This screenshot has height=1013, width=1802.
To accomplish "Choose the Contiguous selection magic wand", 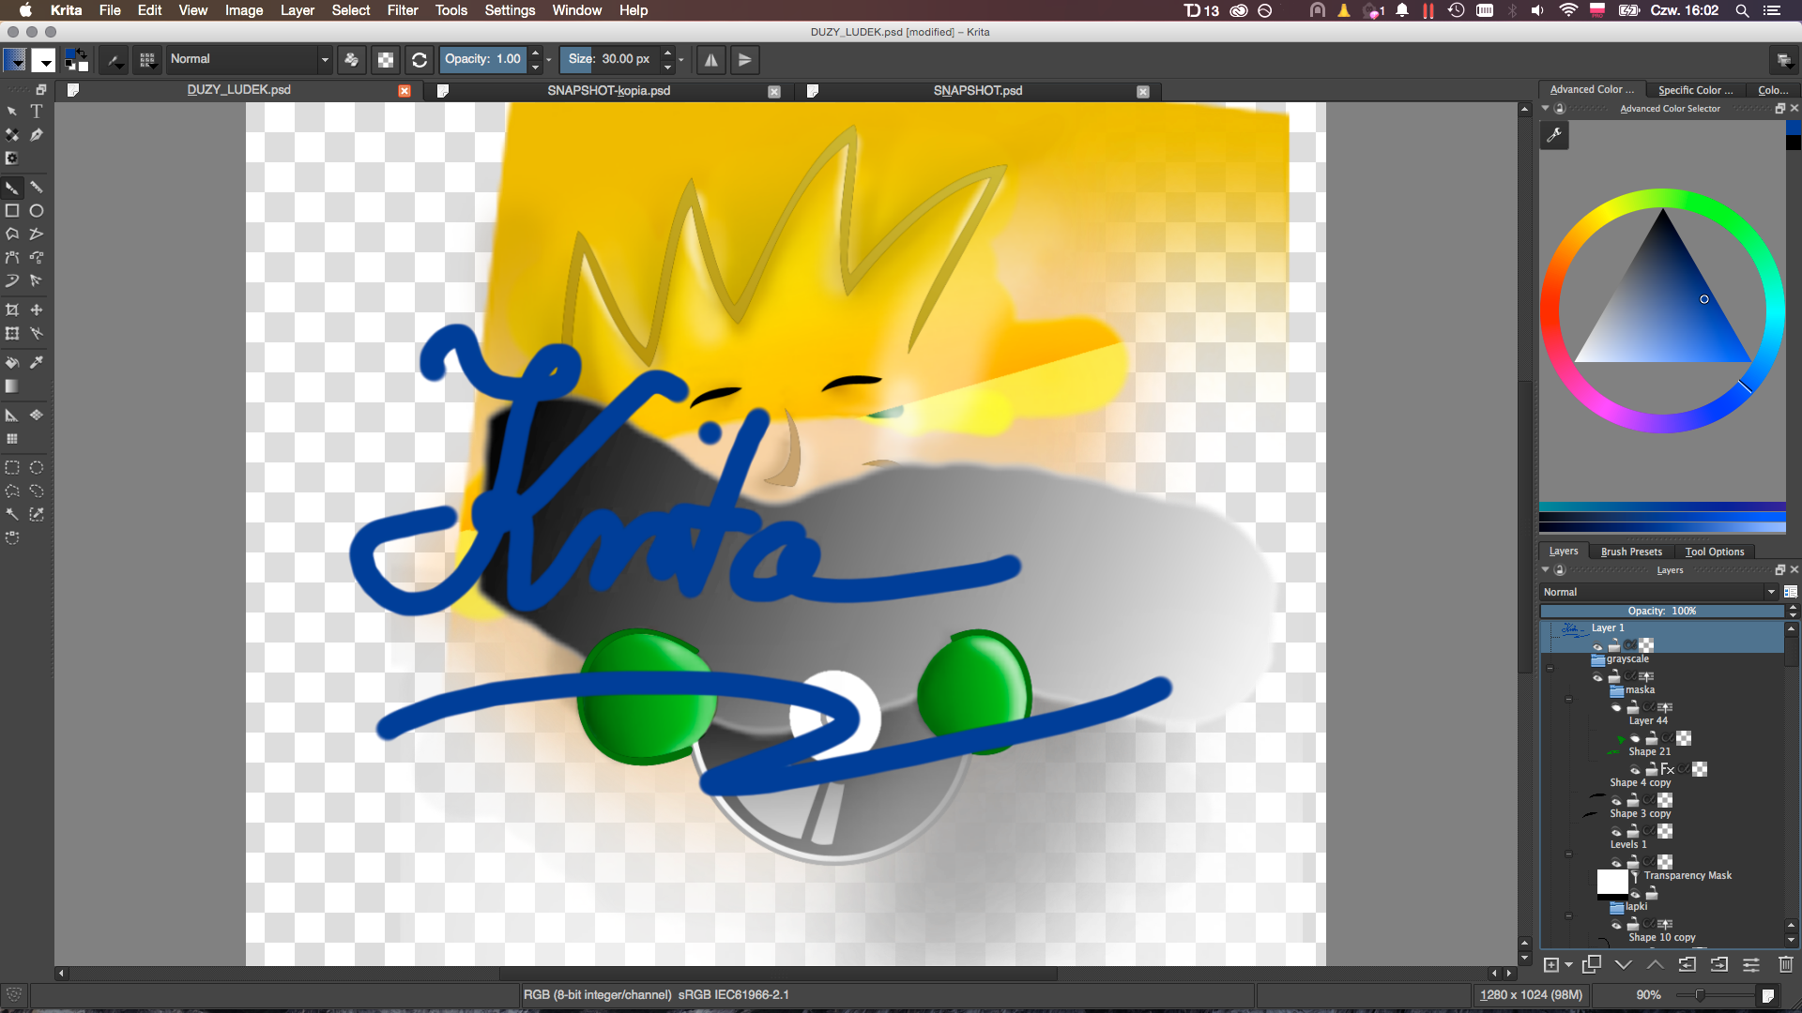I will 12,515.
